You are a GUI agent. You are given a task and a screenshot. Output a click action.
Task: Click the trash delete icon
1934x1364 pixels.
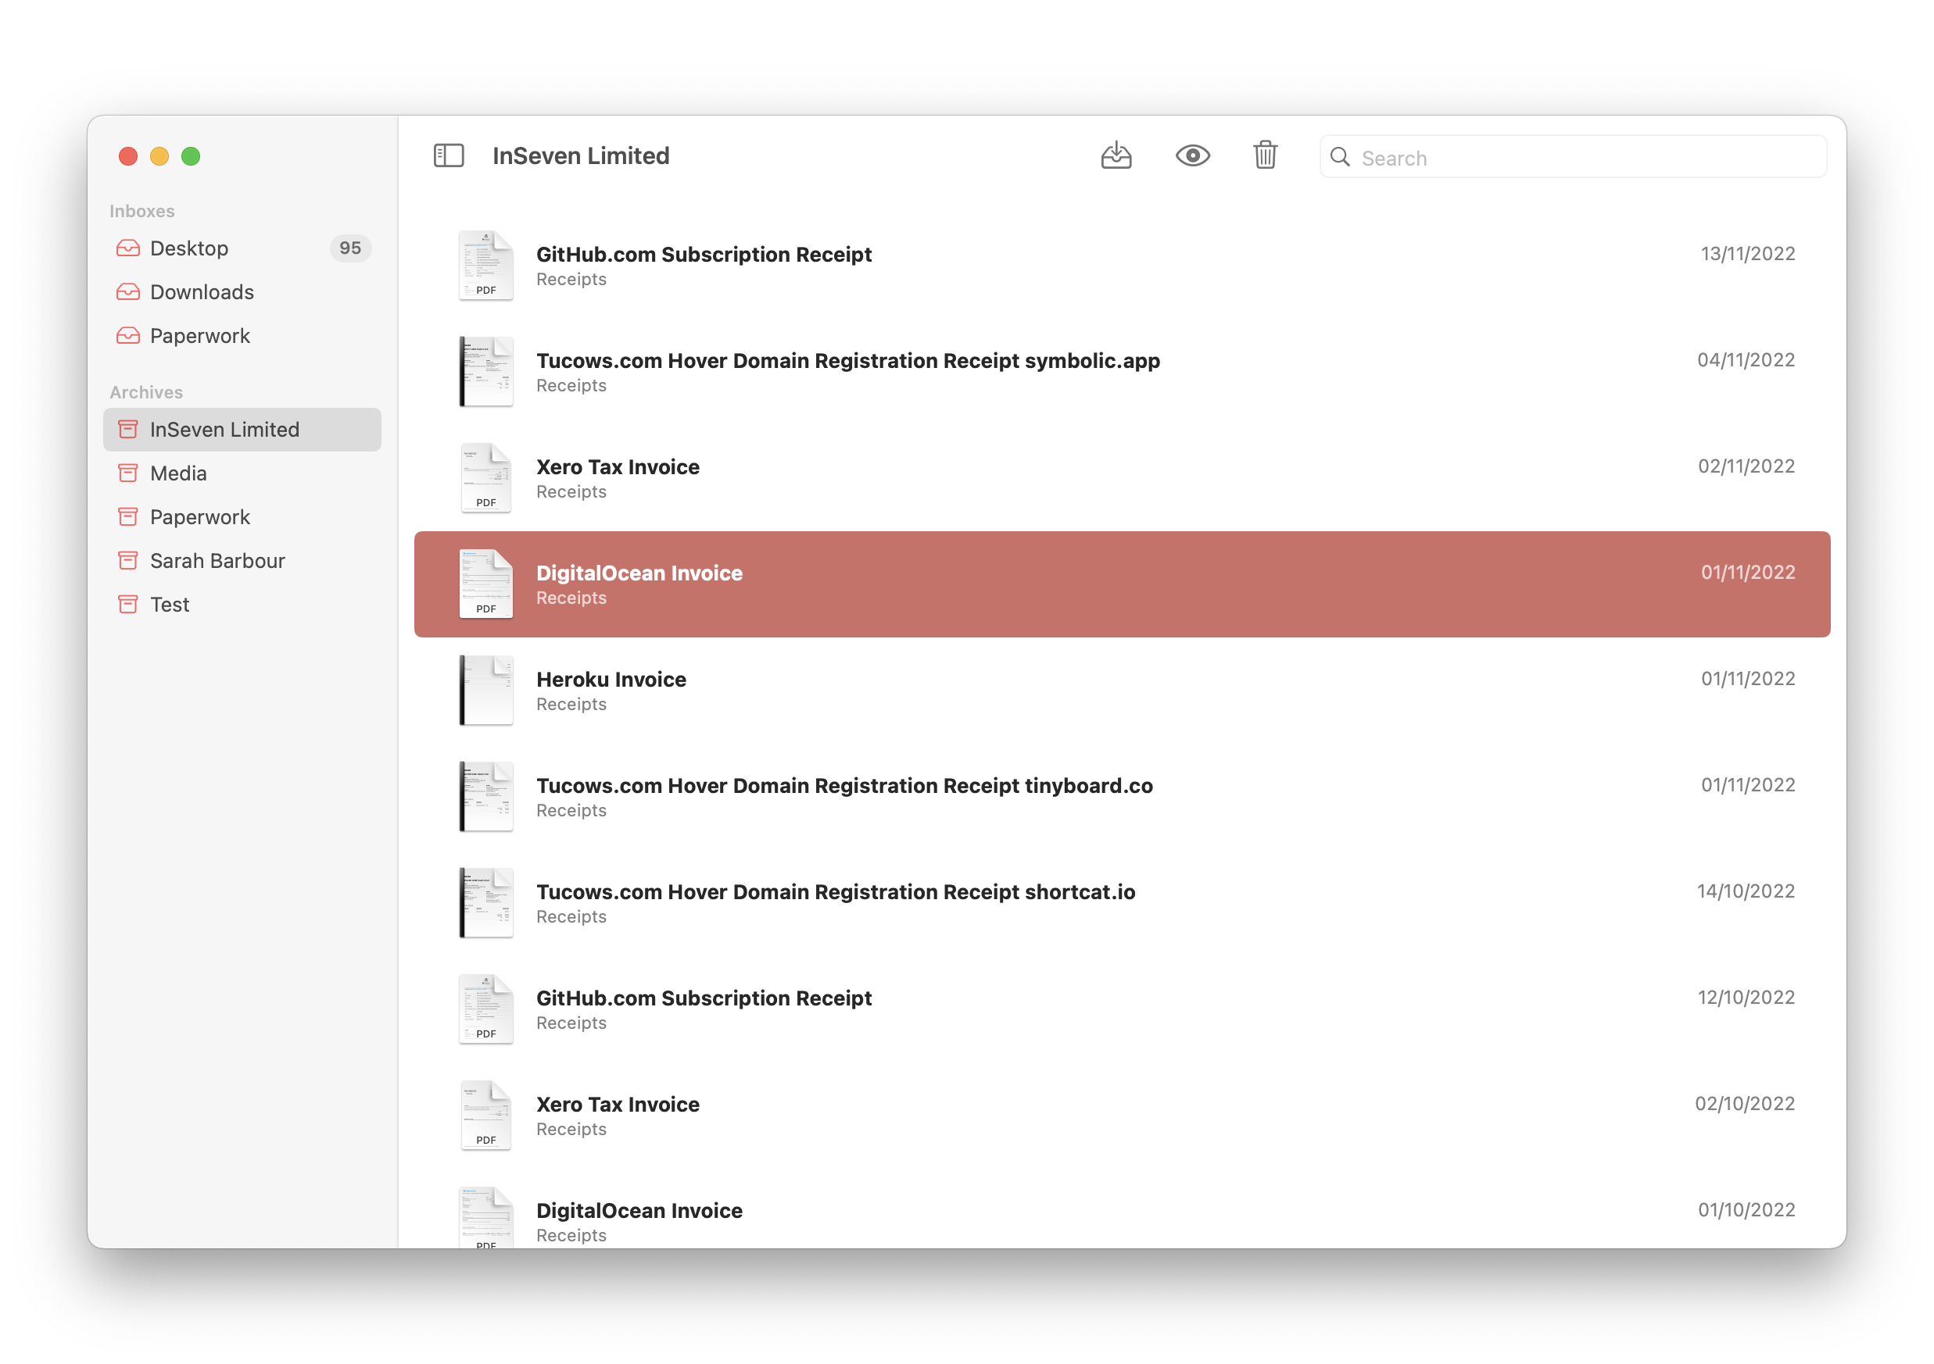pyautogui.click(x=1265, y=155)
